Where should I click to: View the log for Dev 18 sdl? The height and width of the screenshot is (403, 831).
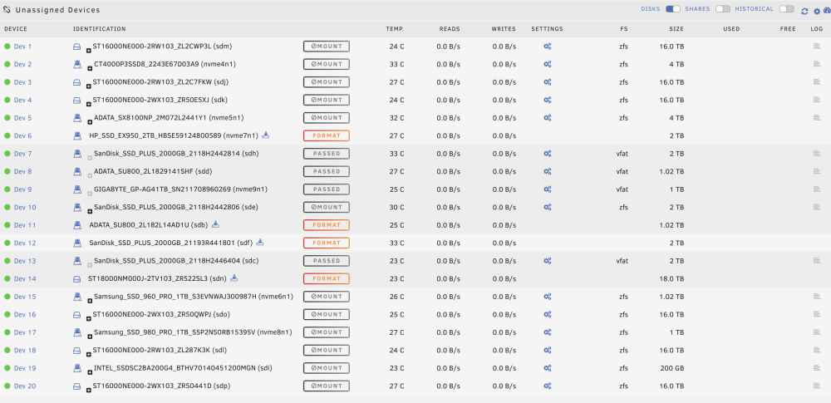coord(817,350)
